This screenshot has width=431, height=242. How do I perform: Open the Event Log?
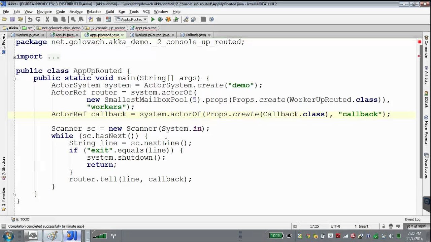[x=412, y=219]
